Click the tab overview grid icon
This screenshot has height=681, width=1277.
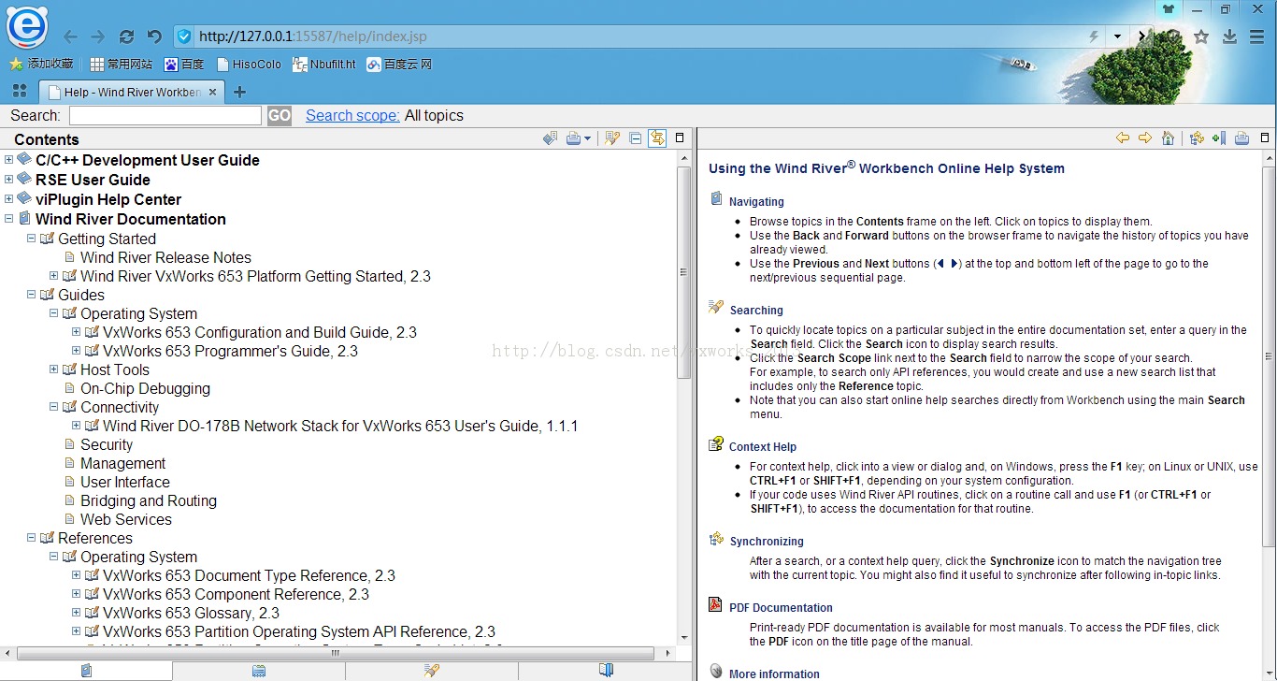click(19, 91)
